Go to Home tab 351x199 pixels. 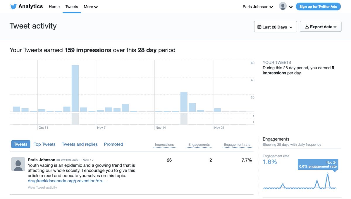coord(54,6)
